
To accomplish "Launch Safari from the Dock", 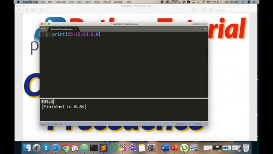I will [x=55, y=148].
